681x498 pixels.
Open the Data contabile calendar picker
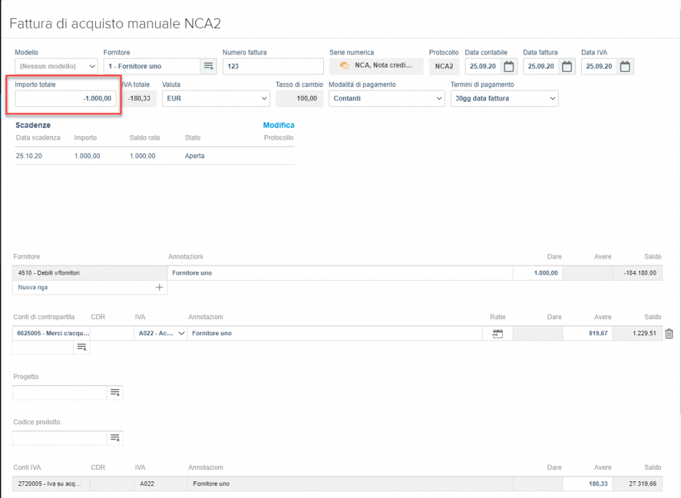509,66
